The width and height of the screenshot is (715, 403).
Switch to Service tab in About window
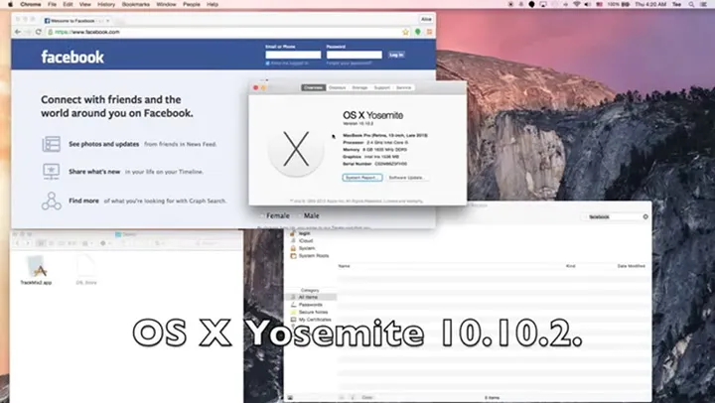[403, 87]
